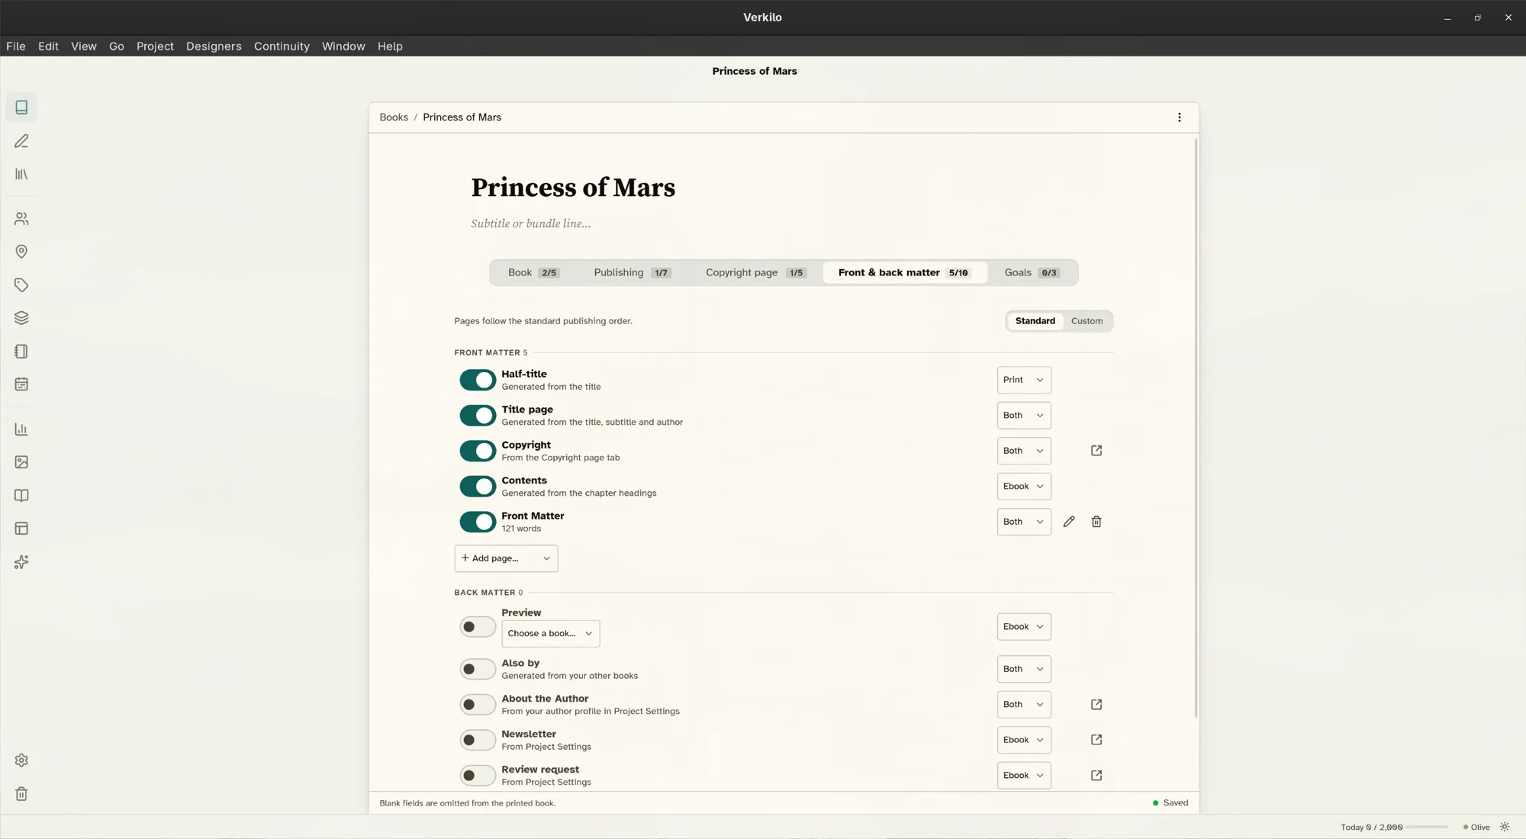Open About the Author external link icon
Image resolution: width=1526 pixels, height=839 pixels.
(1096, 705)
